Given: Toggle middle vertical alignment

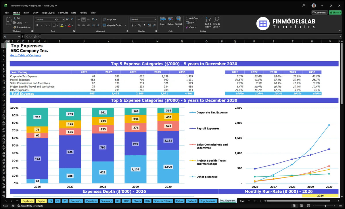Looking at the screenshot, I should (x=83, y=19).
